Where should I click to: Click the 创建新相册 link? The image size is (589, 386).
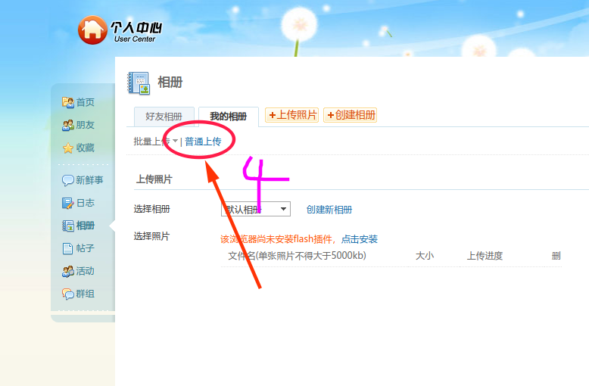[329, 210]
